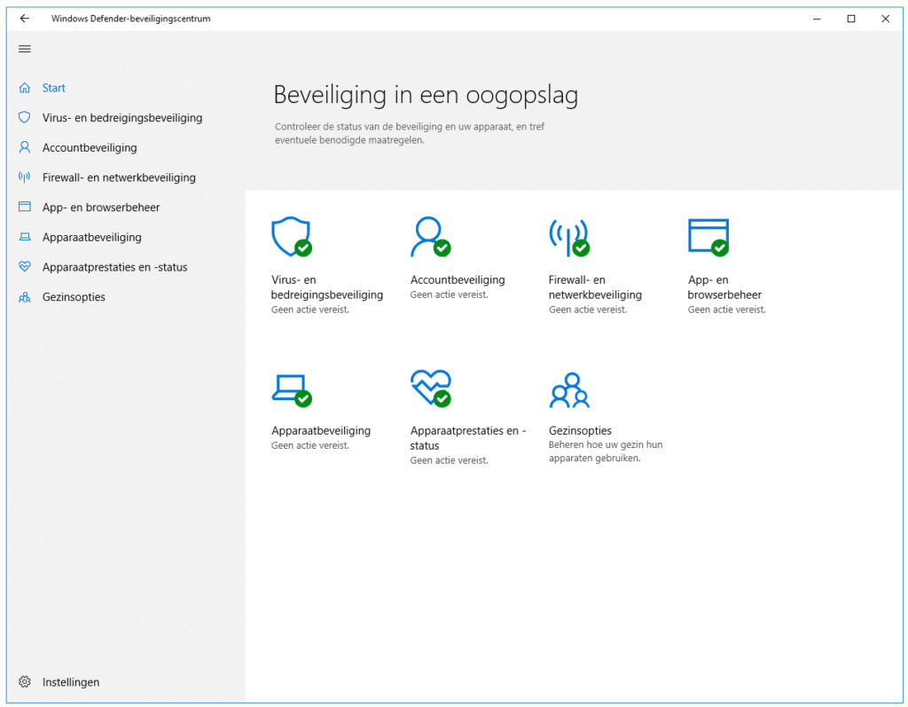This screenshot has height=707, width=908.
Task: Click the Apparaatbeveiliging tile title
Action: coord(321,430)
